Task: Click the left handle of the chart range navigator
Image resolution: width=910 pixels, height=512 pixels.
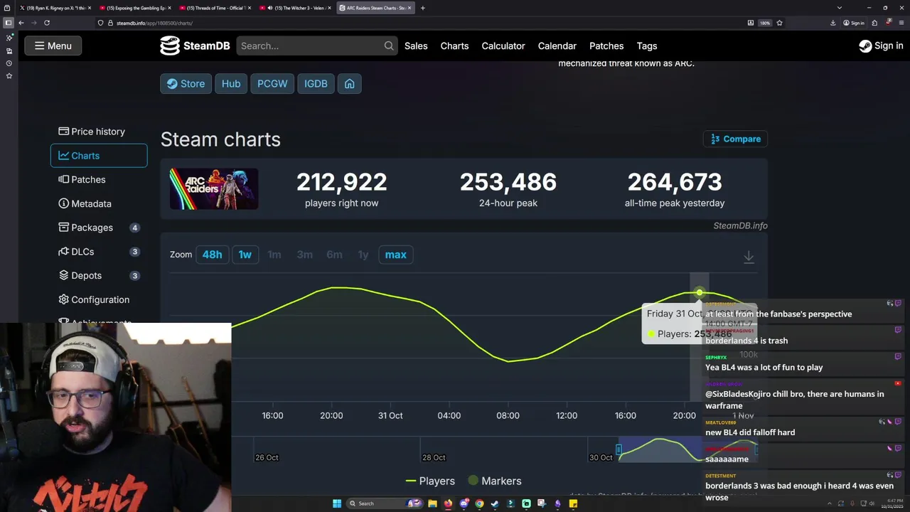Action: point(619,449)
